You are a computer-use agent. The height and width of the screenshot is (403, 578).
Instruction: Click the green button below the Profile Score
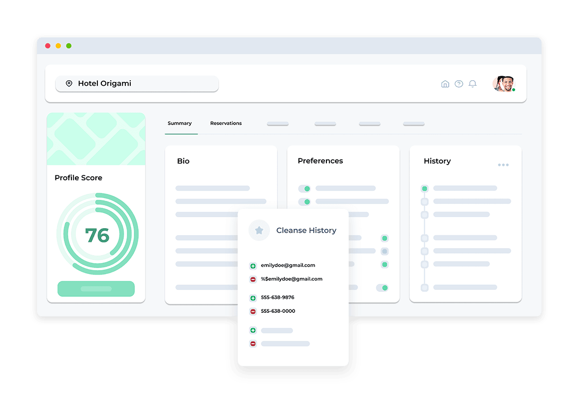[x=96, y=289]
